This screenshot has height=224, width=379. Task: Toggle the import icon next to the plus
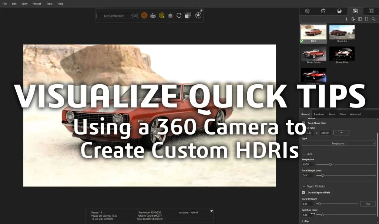tap(353, 18)
